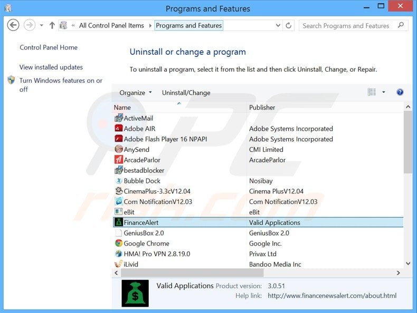The height and width of the screenshot is (313, 417).
Task: Select Programs and Features breadcrumb
Action: (x=189, y=25)
